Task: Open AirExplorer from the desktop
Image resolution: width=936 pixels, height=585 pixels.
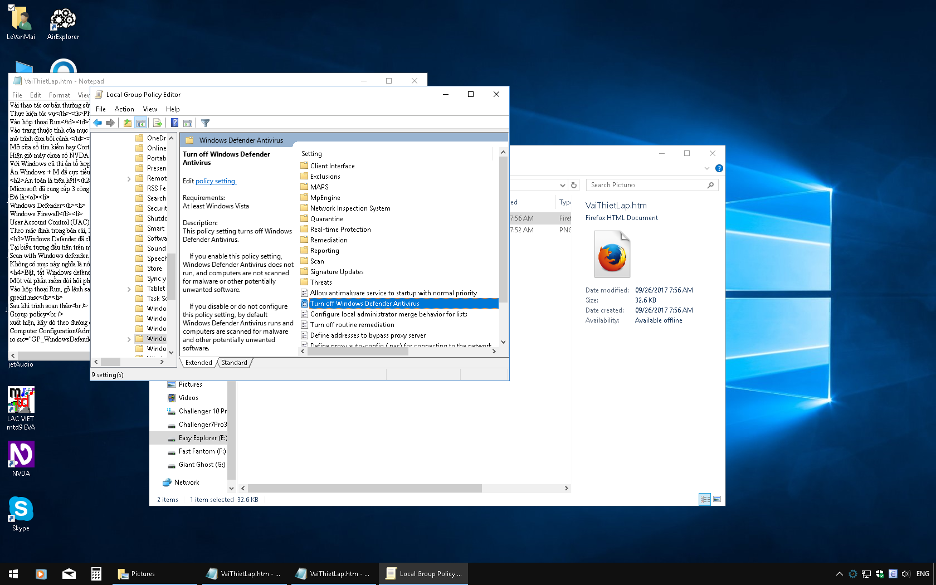Action: pyautogui.click(x=62, y=19)
